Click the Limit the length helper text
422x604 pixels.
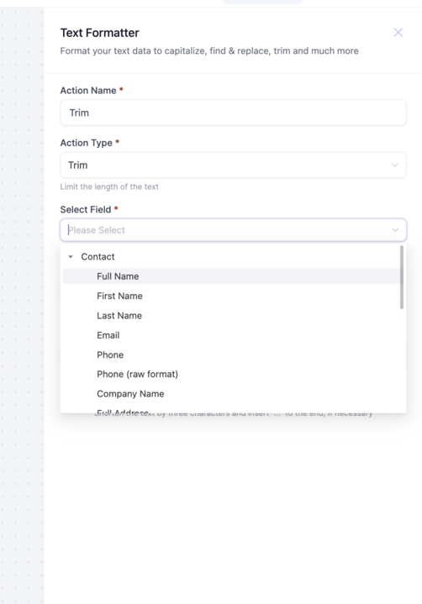109,186
